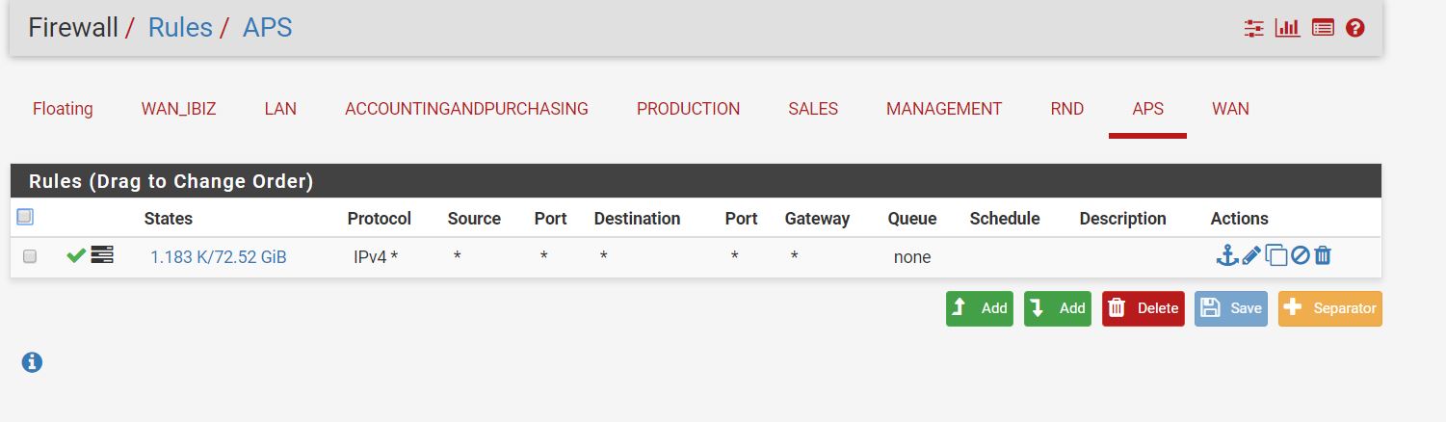Delete the rule using trash icon

click(x=1323, y=256)
